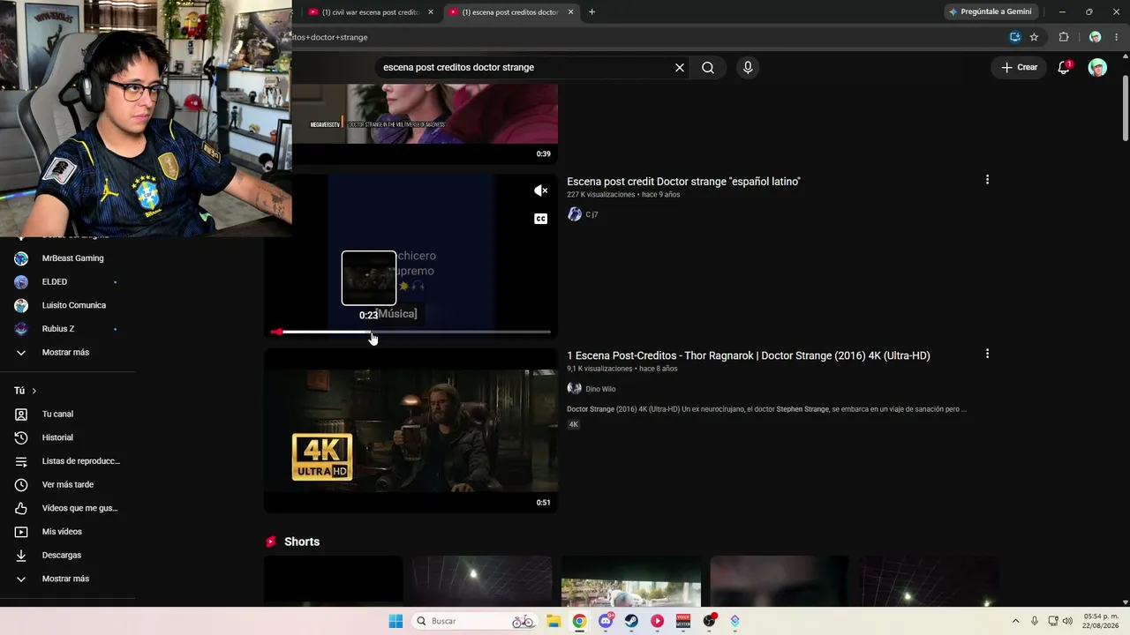1130x635 pixels.
Task: Show hidden system tray icons
Action: pos(1015,621)
